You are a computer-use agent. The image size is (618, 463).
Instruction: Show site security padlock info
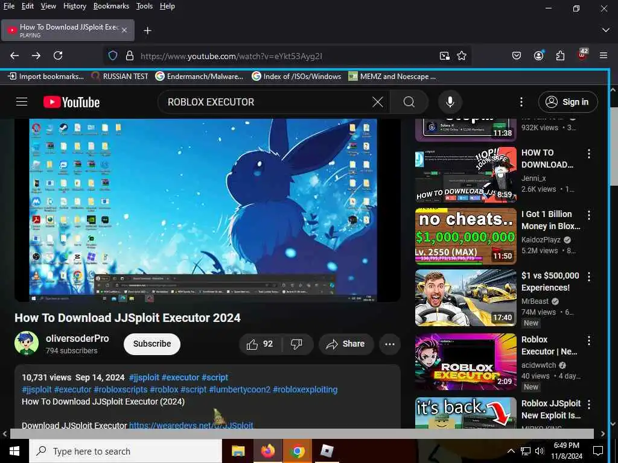(129, 56)
